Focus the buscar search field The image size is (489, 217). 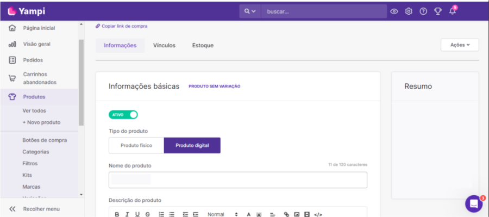coord(324,11)
